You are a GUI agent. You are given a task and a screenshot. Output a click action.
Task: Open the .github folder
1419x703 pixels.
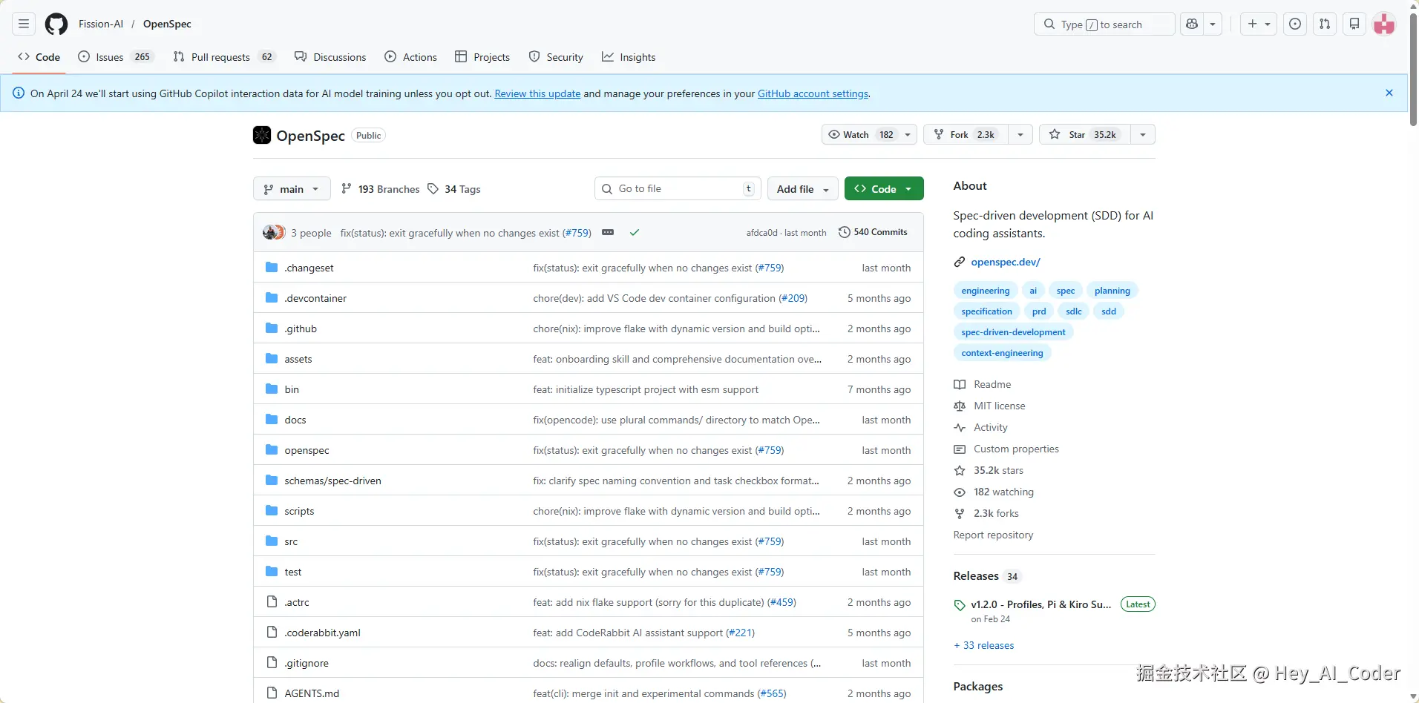coord(301,329)
